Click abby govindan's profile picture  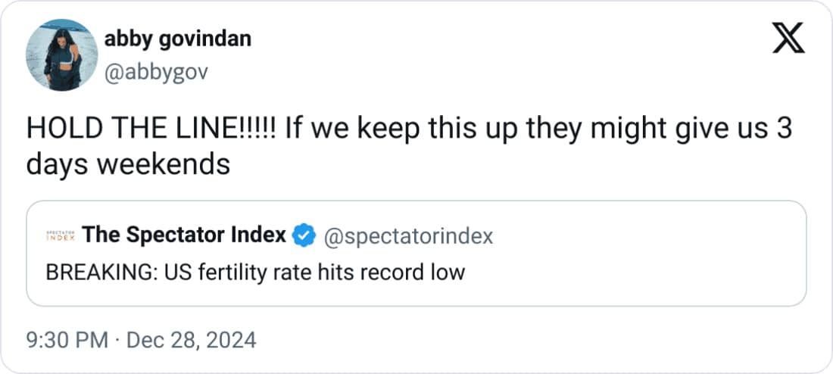click(x=61, y=55)
